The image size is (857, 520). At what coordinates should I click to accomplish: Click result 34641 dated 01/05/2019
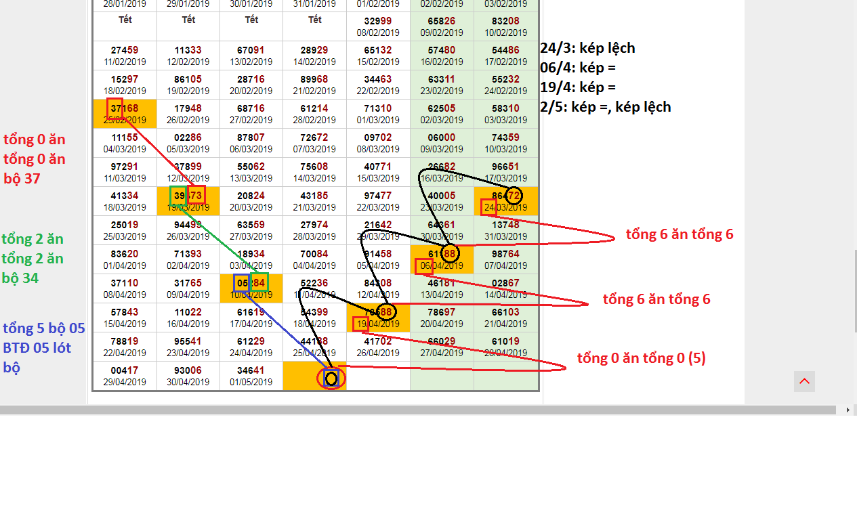[251, 376]
